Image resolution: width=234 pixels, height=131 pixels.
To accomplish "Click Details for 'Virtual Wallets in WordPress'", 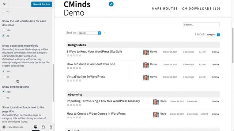I will [x=215, y=77].
